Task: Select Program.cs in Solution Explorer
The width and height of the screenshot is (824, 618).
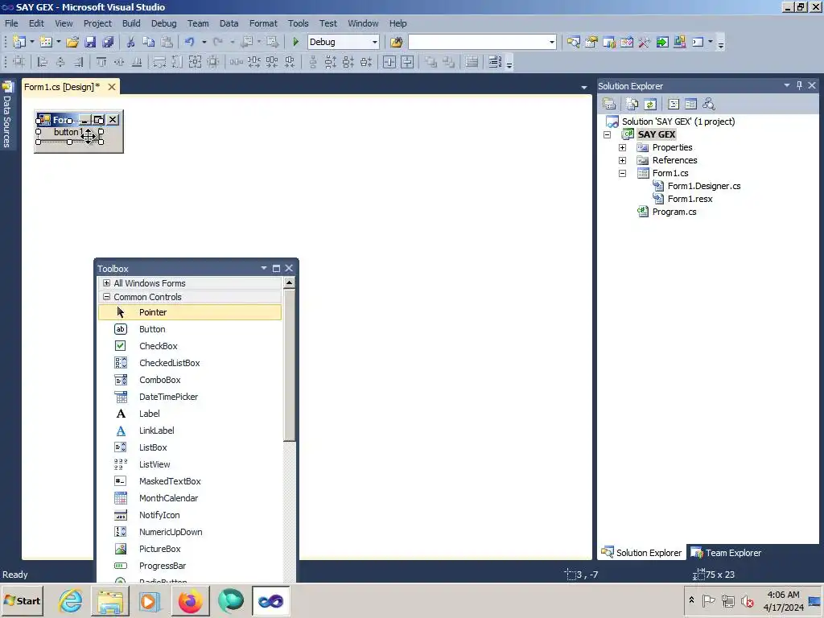Action: pos(674,212)
